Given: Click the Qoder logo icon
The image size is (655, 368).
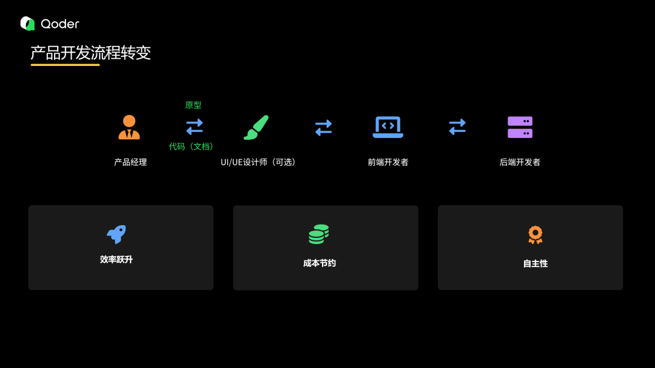Looking at the screenshot, I should (25, 24).
